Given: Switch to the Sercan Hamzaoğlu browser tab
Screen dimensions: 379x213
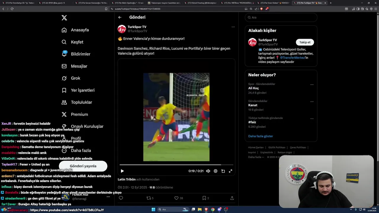Looking at the screenshot, I should pos(91,3).
